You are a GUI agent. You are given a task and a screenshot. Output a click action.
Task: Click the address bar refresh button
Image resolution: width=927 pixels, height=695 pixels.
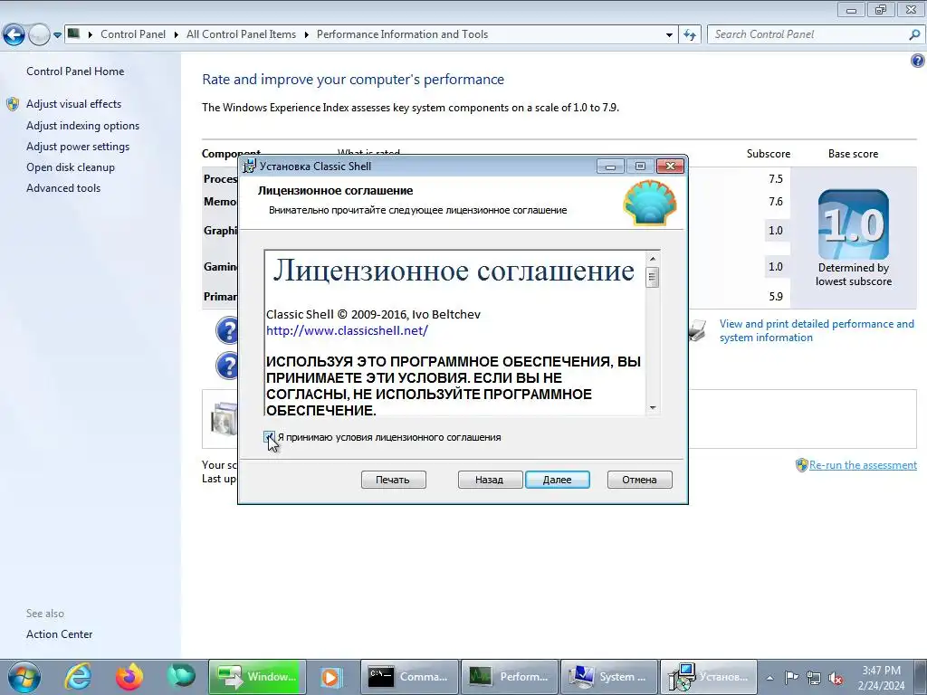(x=690, y=35)
